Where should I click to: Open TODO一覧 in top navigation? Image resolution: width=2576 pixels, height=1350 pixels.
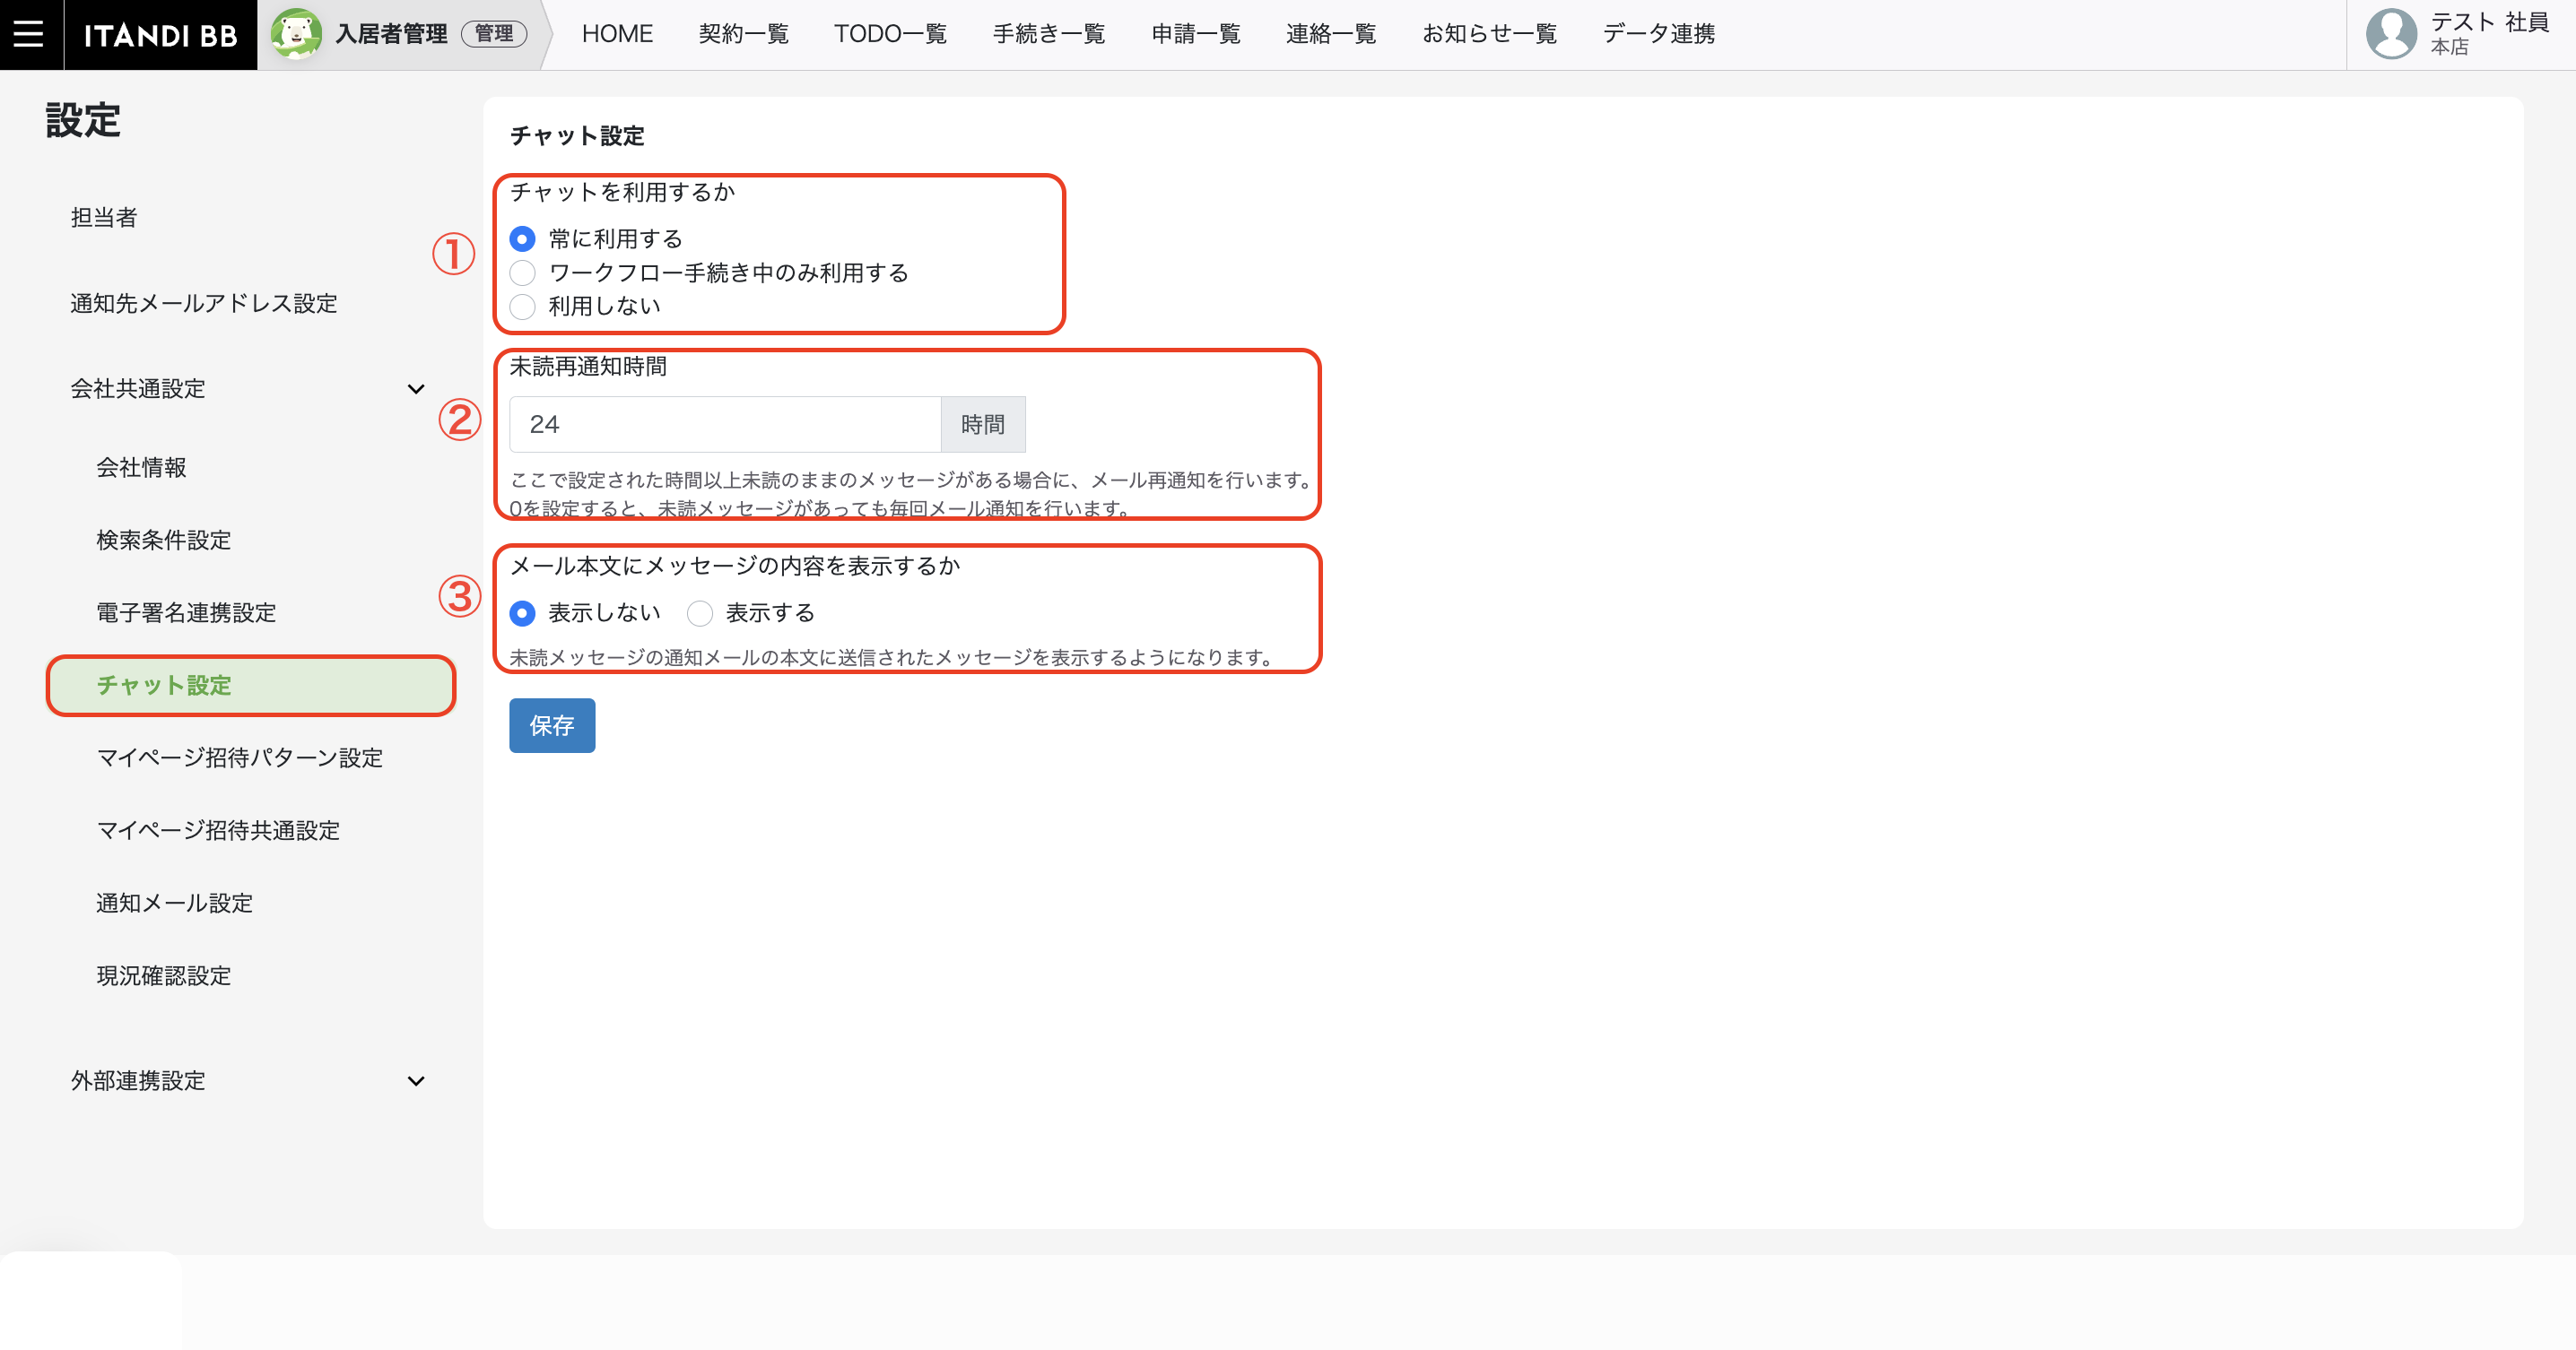890,34
